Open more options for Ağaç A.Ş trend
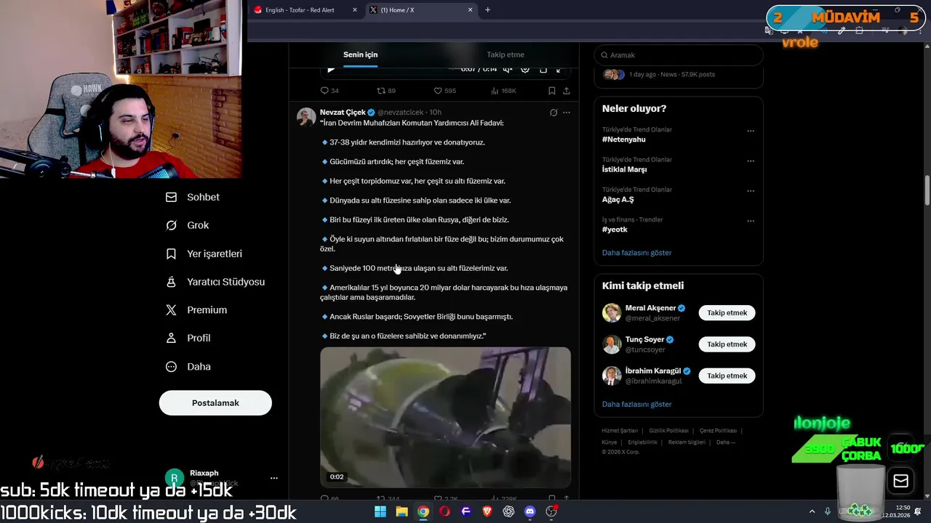The height and width of the screenshot is (523, 931). [751, 191]
